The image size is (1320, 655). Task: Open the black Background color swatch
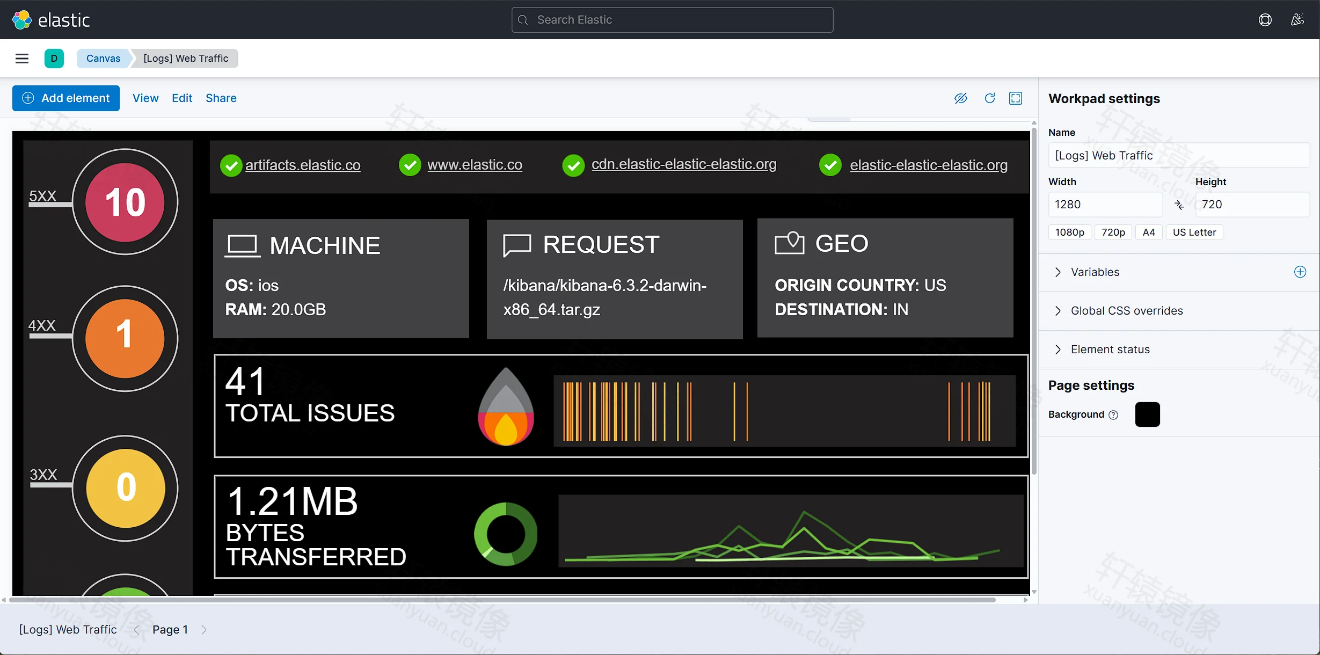(1148, 414)
